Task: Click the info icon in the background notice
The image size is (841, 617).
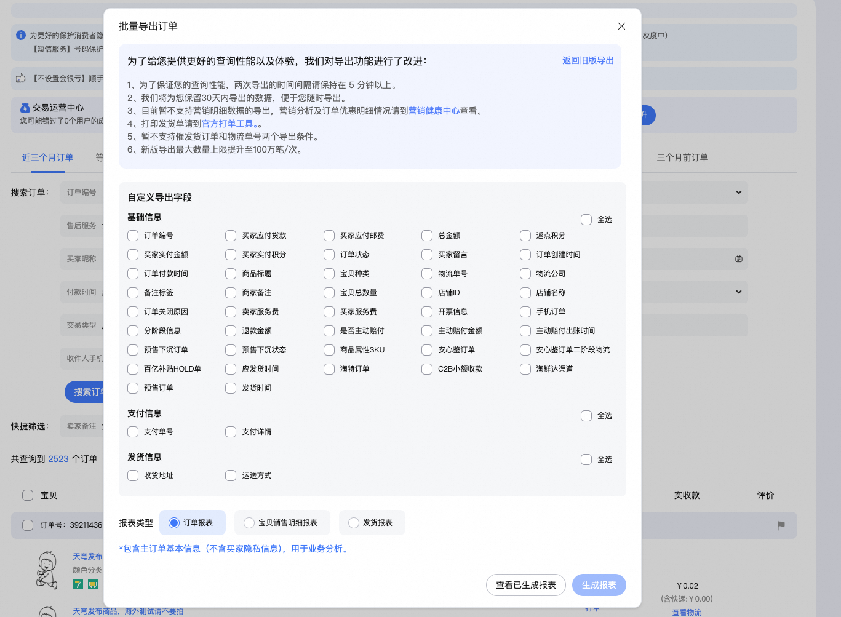Action: point(21,35)
